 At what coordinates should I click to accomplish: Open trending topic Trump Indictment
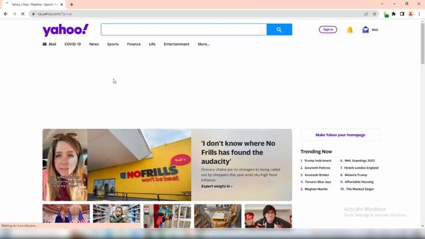(x=317, y=161)
